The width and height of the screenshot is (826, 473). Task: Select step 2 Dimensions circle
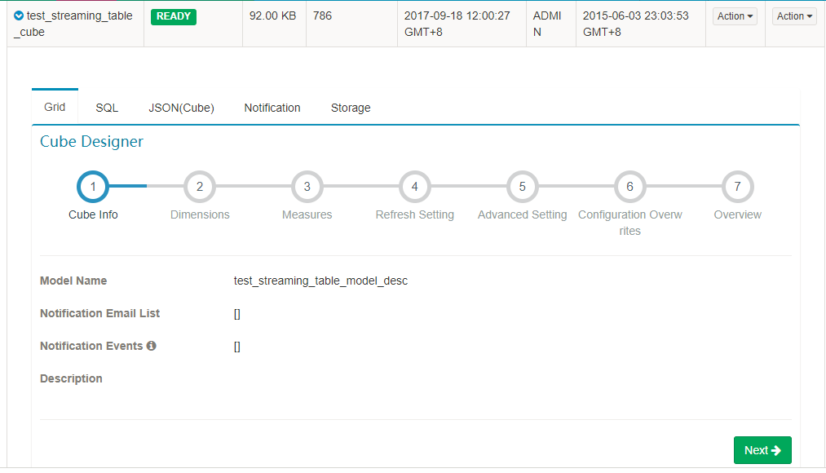coord(200,186)
